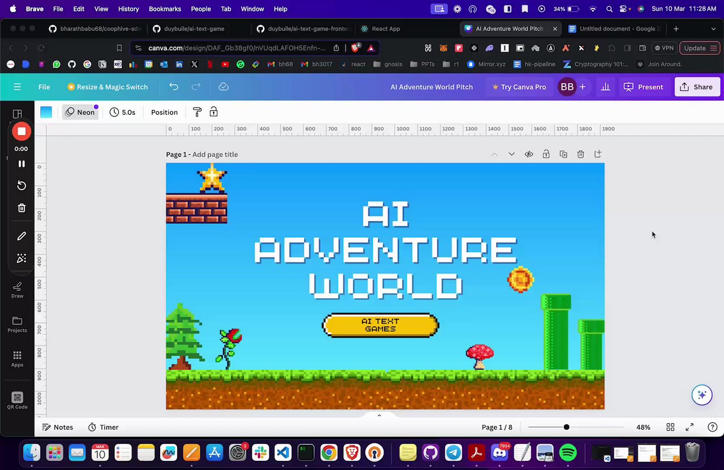Click Try Canva Pro button
The width and height of the screenshot is (724, 470).
519,87
